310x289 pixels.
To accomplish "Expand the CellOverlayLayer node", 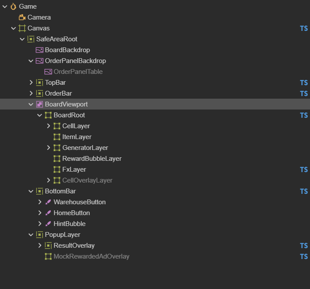I will pos(48,180).
